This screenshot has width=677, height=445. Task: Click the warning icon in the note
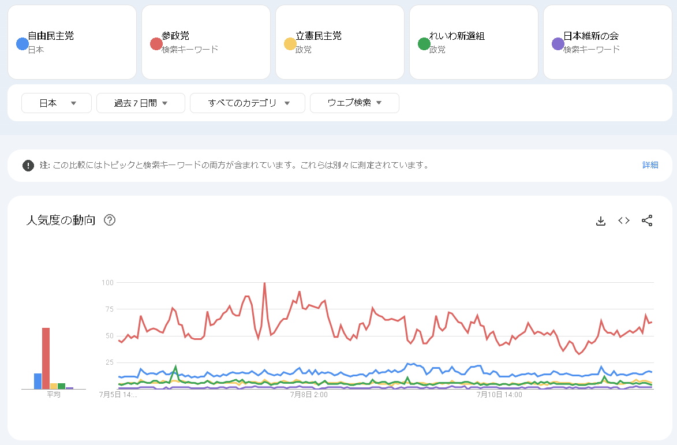coord(28,165)
